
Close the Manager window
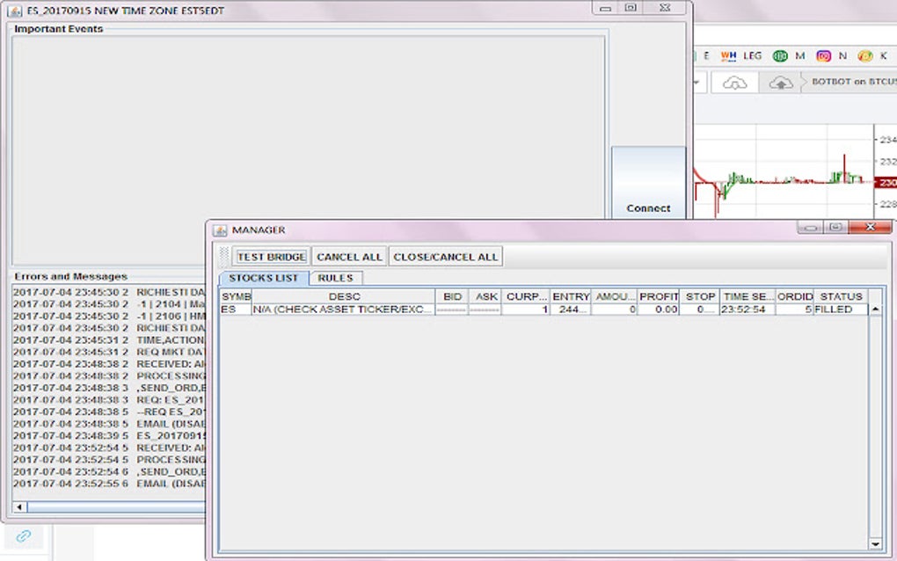pyautogui.click(x=870, y=227)
